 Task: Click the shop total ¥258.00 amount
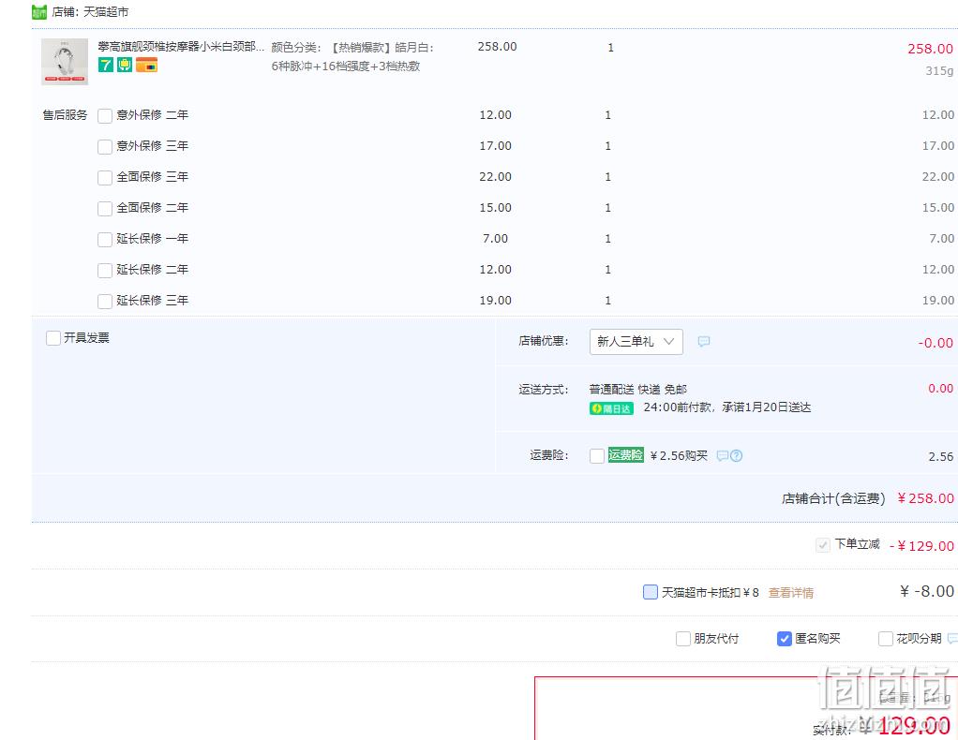[x=925, y=498]
